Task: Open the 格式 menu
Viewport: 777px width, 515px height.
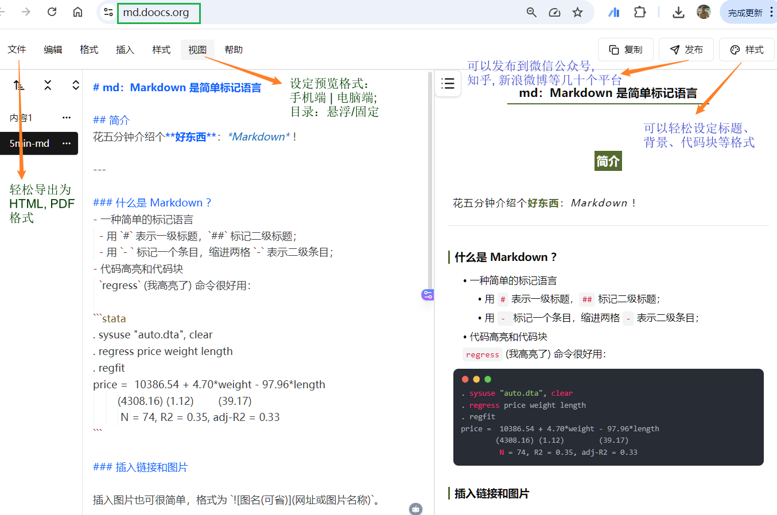Action: (89, 49)
